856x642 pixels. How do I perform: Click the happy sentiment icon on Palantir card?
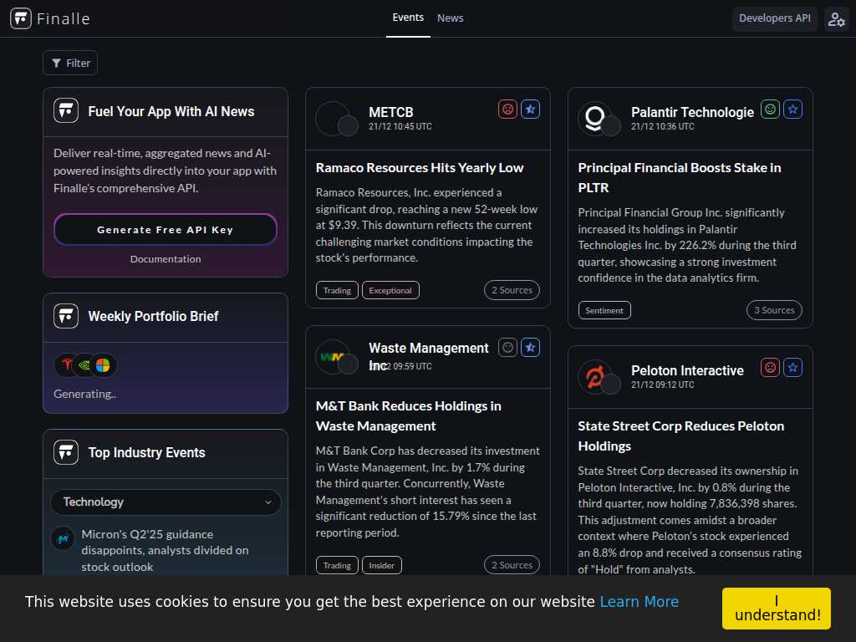coord(770,110)
